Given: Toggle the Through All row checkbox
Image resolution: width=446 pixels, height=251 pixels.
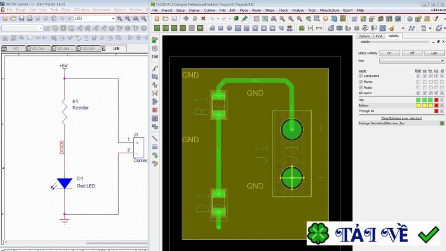Looking at the screenshot, I should [442, 111].
